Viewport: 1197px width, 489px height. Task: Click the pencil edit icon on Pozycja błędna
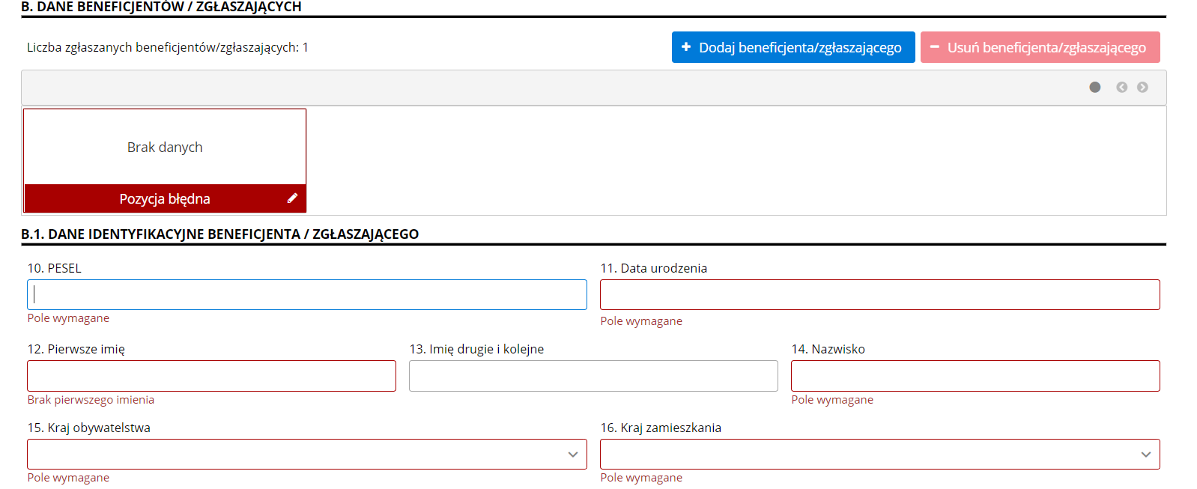pyautogui.click(x=292, y=198)
